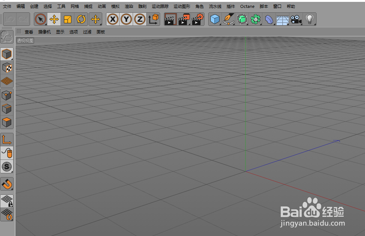Image resolution: width=365 pixels, height=236 pixels.
Task: Toggle X axis lock
Action: pyautogui.click(x=113, y=19)
